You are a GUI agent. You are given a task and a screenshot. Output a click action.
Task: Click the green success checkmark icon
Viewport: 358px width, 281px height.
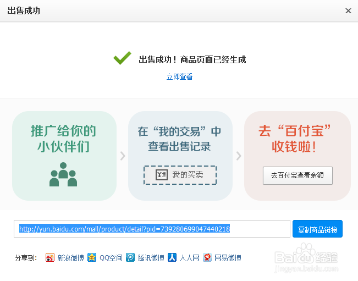point(123,58)
